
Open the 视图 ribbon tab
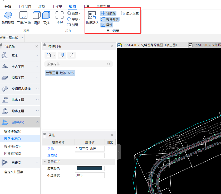click(x=72, y=6)
